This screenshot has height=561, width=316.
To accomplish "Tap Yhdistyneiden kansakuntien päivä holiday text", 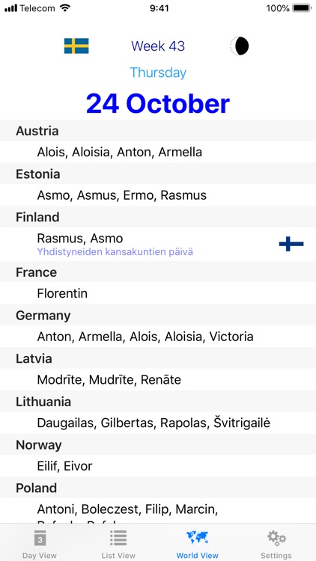I will click(x=115, y=252).
